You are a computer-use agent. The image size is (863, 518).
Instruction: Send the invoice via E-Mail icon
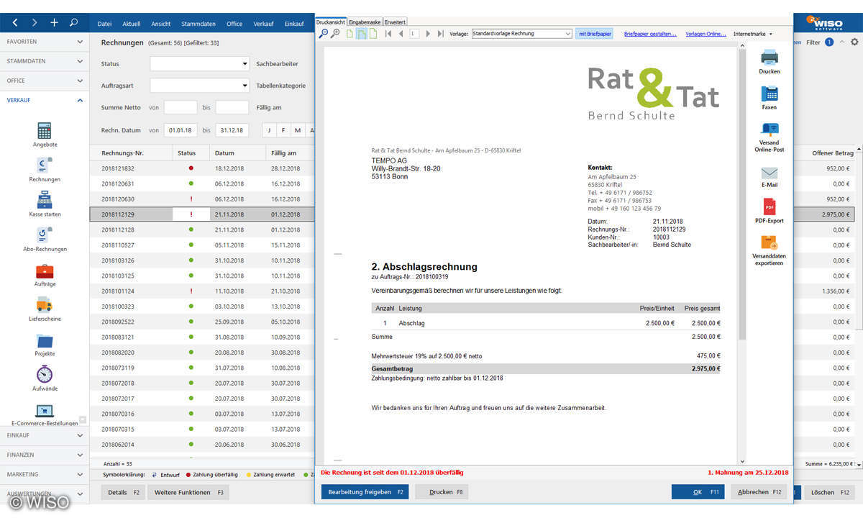pyautogui.click(x=770, y=173)
